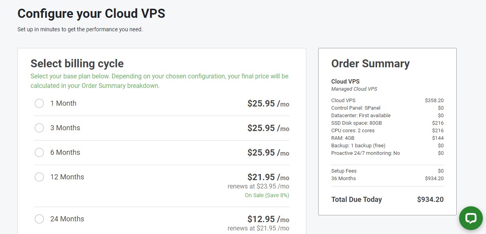This screenshot has width=486, height=234.
Task: Click the 3 Months plan label
Action: click(x=65, y=128)
